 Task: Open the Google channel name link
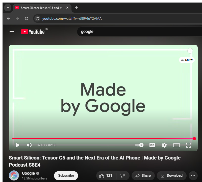tap(28, 173)
